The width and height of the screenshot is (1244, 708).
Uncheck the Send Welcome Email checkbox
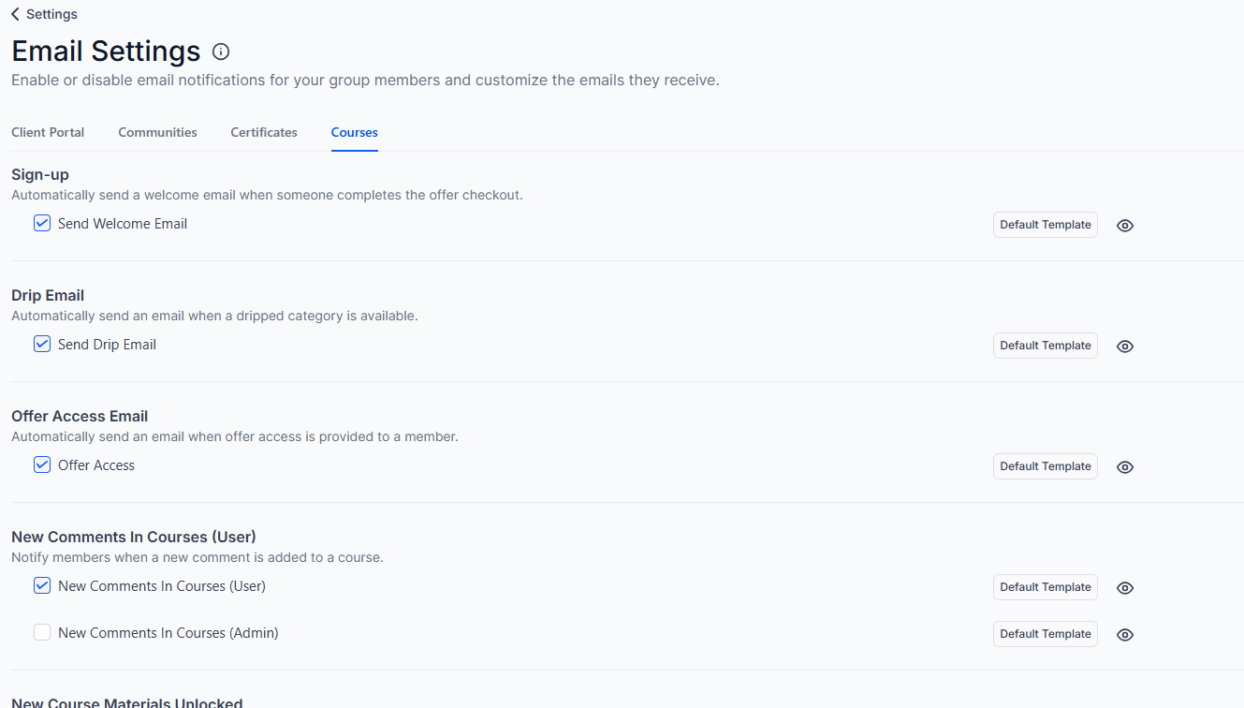coord(42,224)
